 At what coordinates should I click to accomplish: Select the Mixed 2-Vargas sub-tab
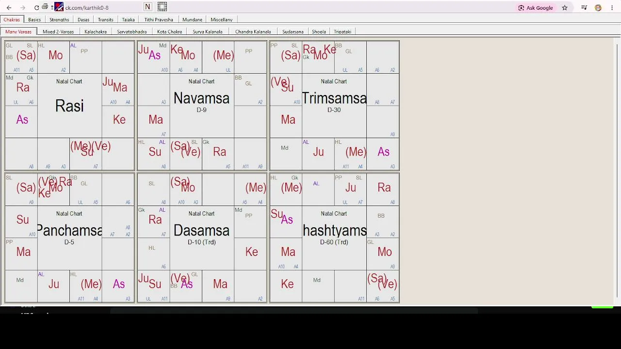pyautogui.click(x=58, y=32)
